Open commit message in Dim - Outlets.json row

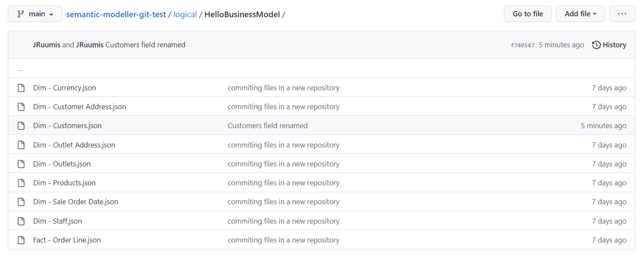click(283, 164)
